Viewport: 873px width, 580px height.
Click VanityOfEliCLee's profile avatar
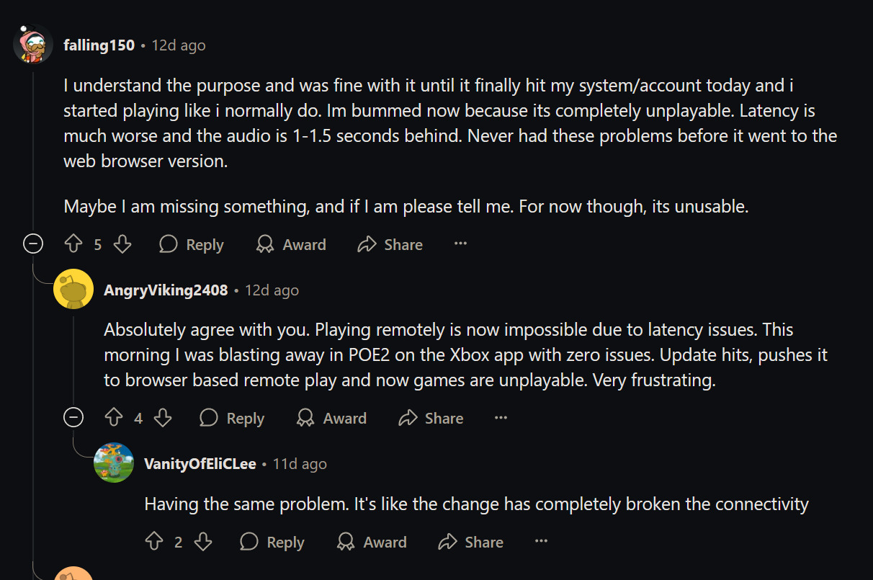point(114,463)
